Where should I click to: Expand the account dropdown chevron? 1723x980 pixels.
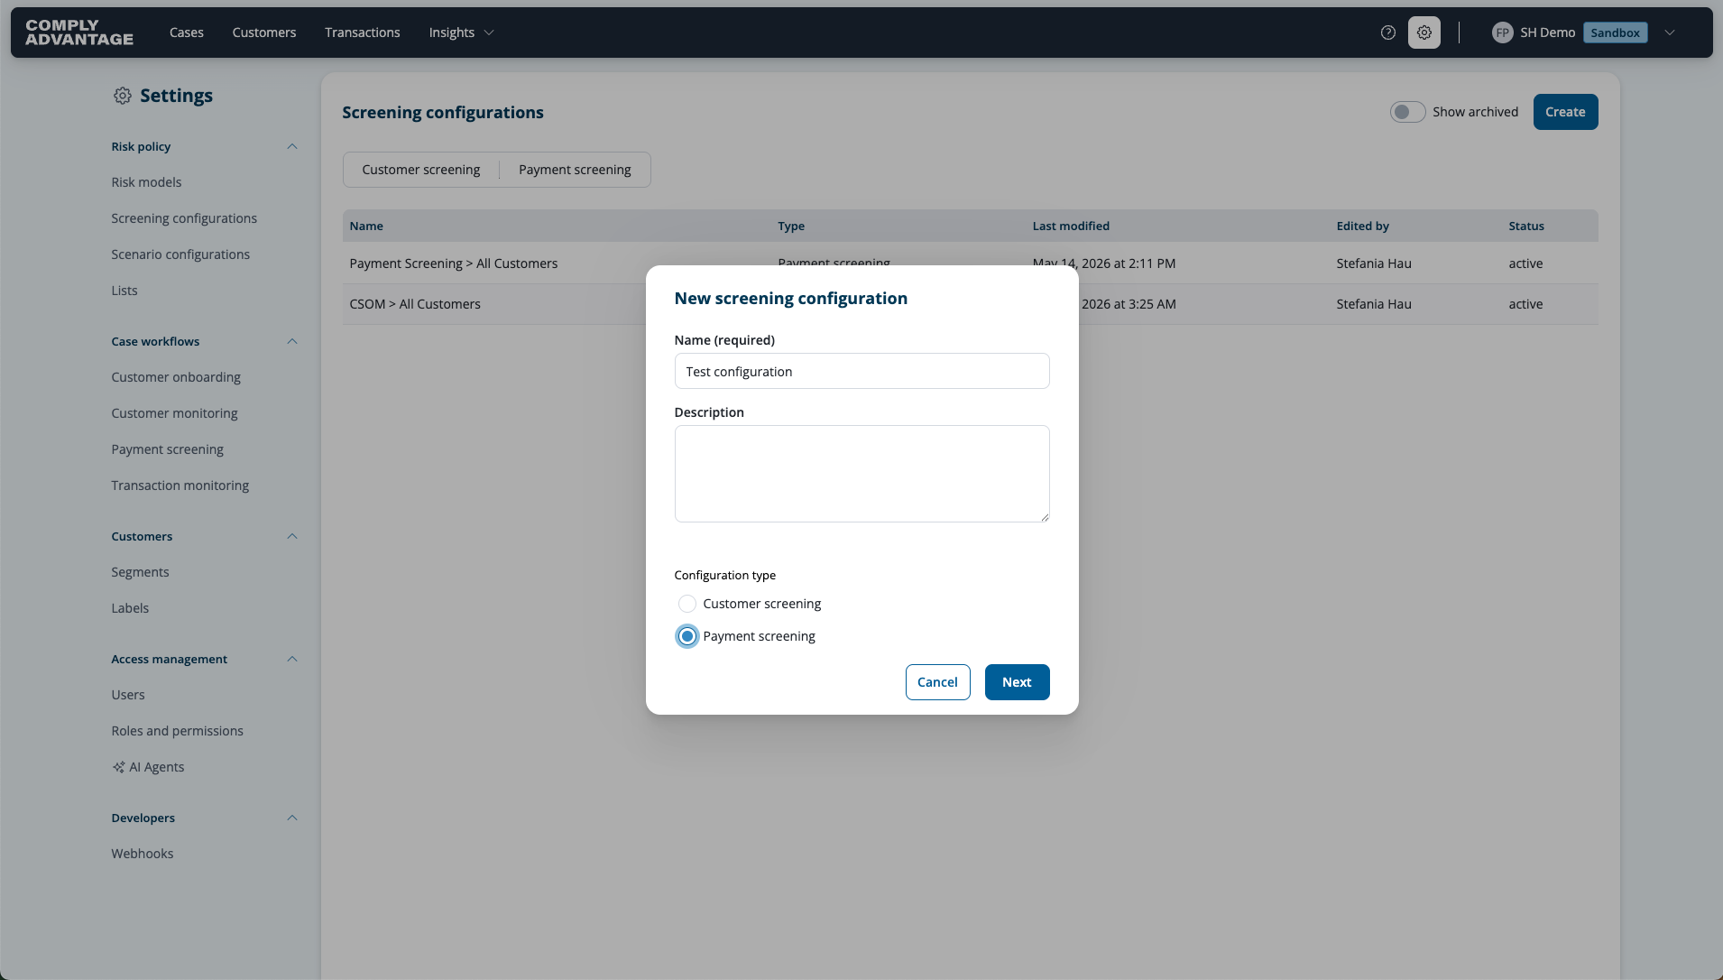point(1670,32)
